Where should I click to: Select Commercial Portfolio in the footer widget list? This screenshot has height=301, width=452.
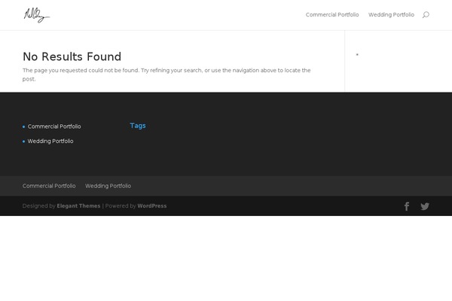pyautogui.click(x=54, y=126)
